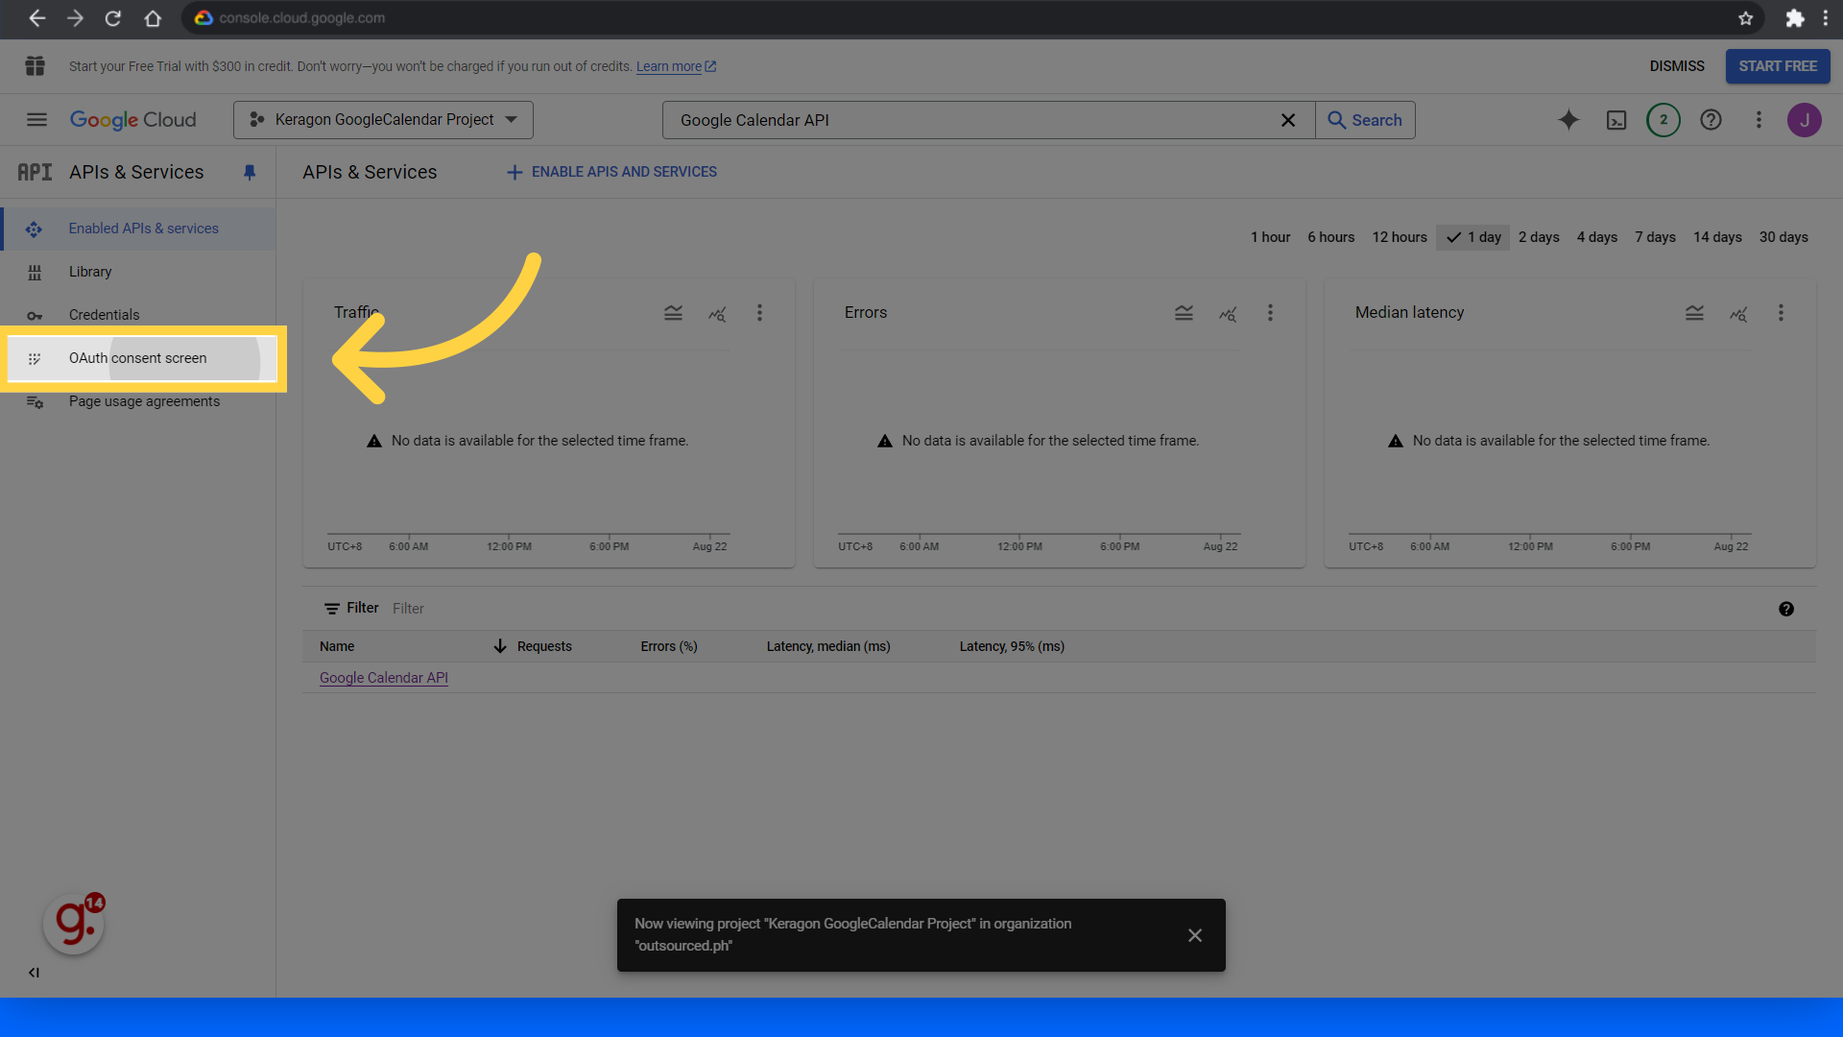Close the project notification toast

(1195, 935)
